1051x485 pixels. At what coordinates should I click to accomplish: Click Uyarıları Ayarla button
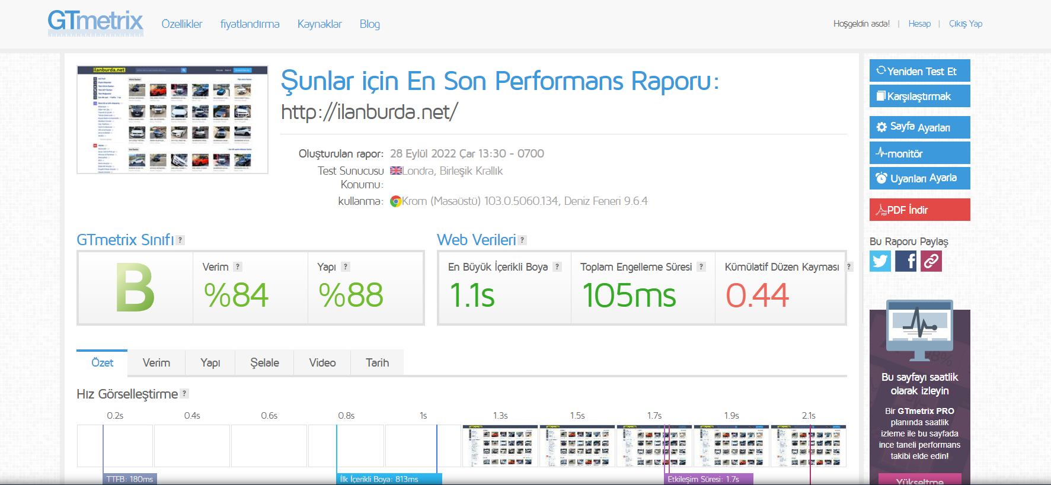[x=920, y=178]
